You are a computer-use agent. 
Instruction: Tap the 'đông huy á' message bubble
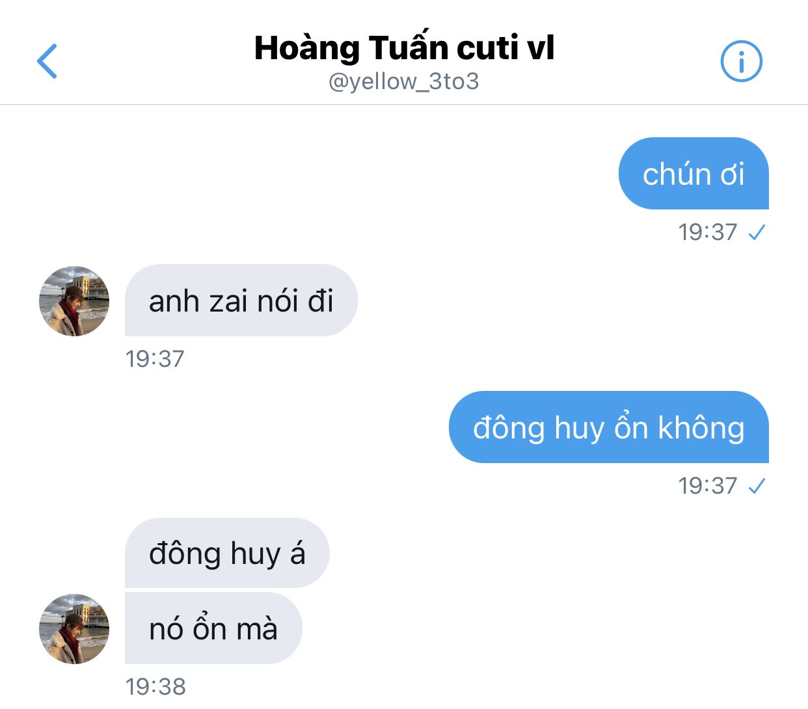pos(227,553)
